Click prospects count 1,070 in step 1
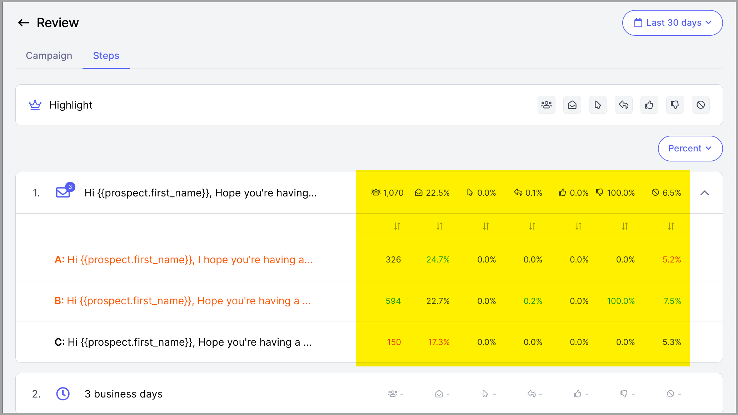 pos(393,193)
